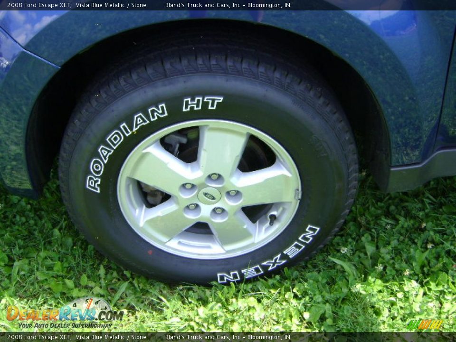Click "Bland's Truck and Cars, Inc" in top caption
This screenshot has width=456, height=342.
(x=203, y=5)
